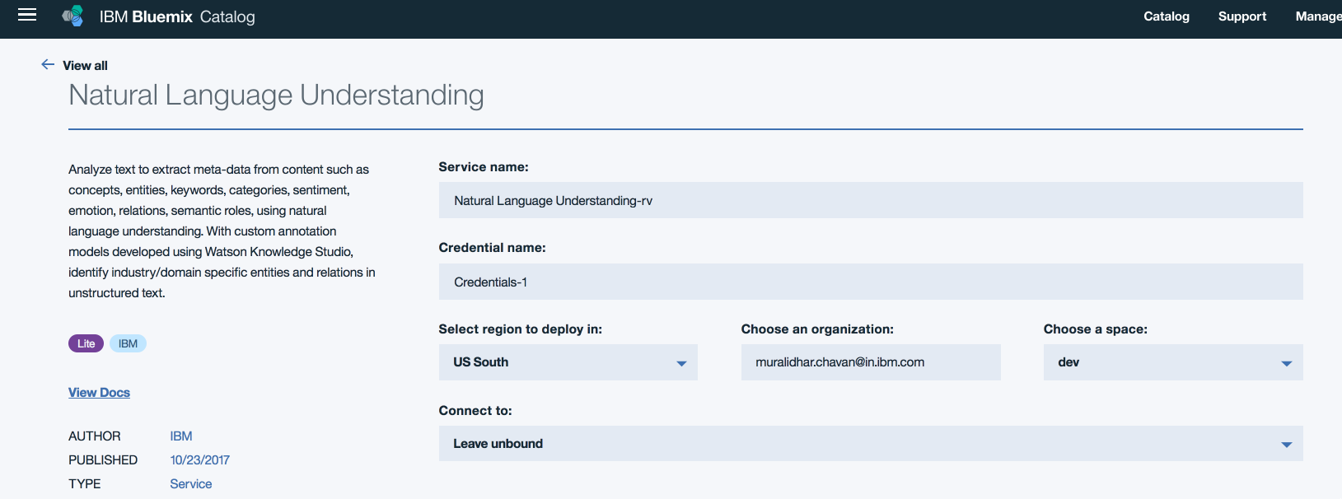
Task: Click the 'Choose an organization:' label
Action: click(817, 329)
